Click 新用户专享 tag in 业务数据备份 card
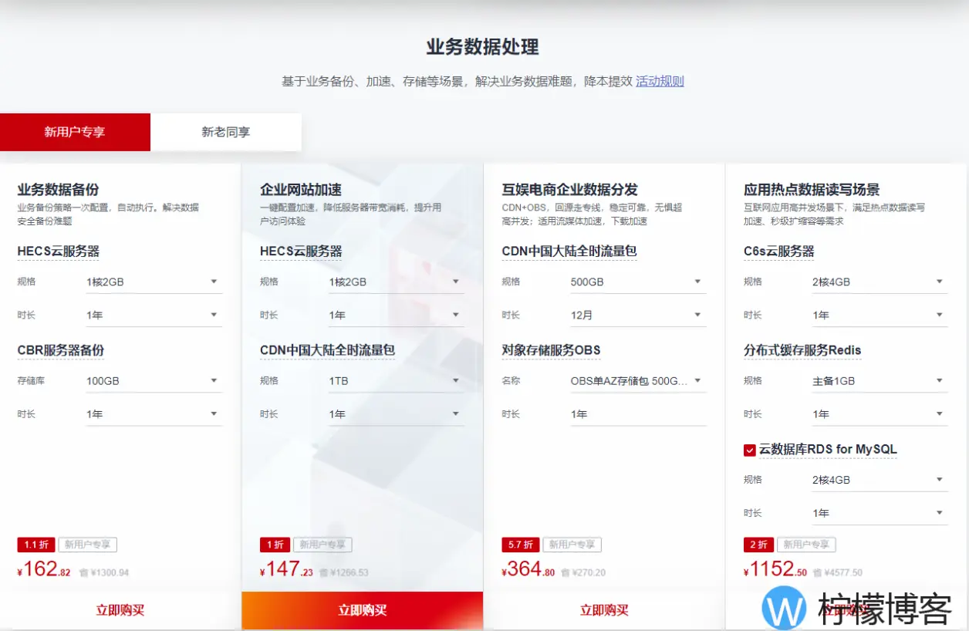This screenshot has height=631, width=969. 87,545
